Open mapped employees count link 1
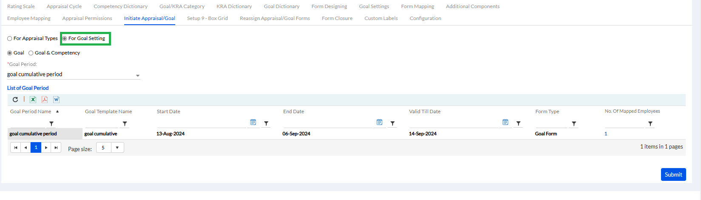This screenshot has height=200, width=701. [606, 134]
